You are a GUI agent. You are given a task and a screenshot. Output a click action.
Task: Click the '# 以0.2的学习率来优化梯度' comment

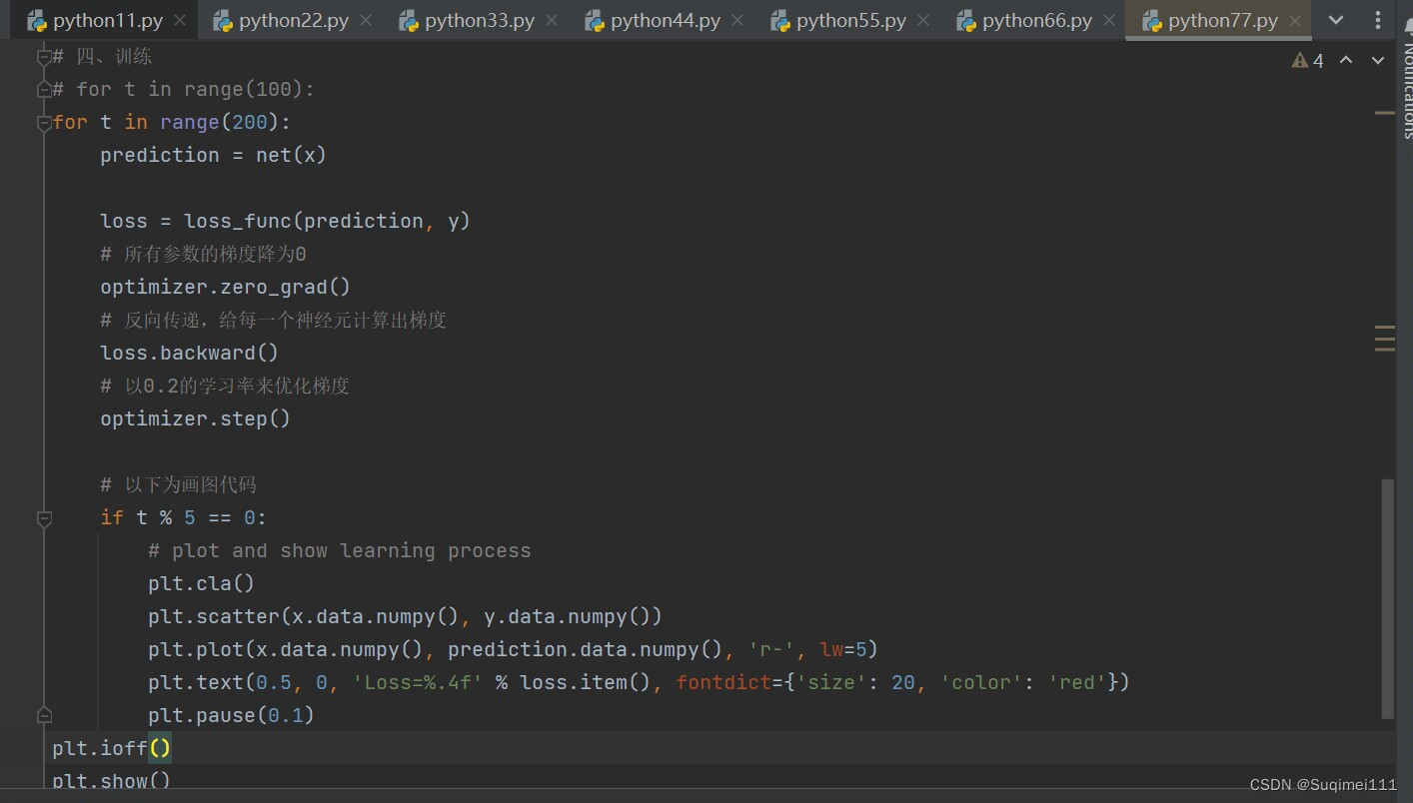tap(225, 386)
